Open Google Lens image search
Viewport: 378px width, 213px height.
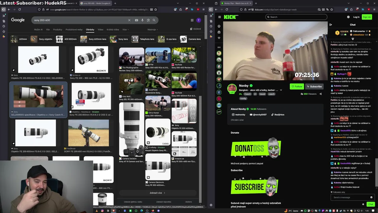[148, 20]
